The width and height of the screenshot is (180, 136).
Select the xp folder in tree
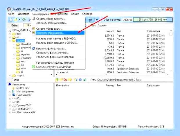coord(22,72)
